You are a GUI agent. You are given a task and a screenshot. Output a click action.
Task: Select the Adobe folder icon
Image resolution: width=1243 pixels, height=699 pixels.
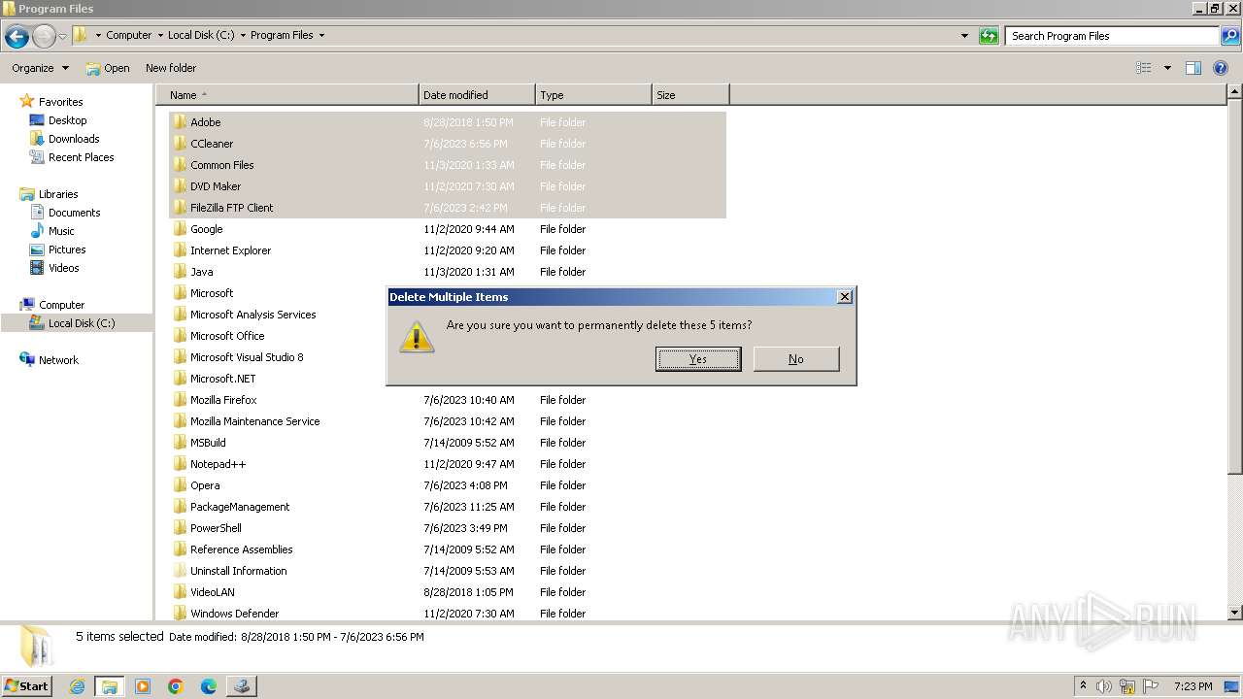tap(180, 122)
